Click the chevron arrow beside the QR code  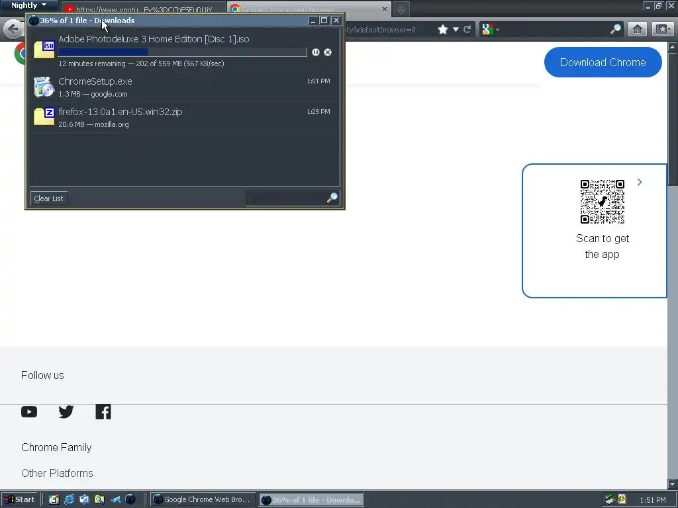[640, 183]
